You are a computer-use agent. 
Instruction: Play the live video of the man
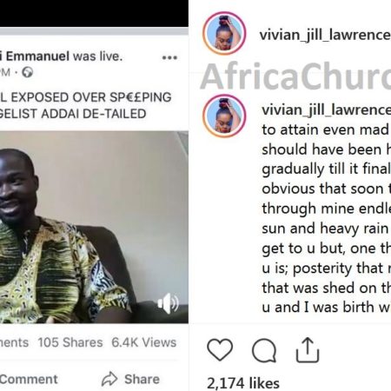pos(94,227)
